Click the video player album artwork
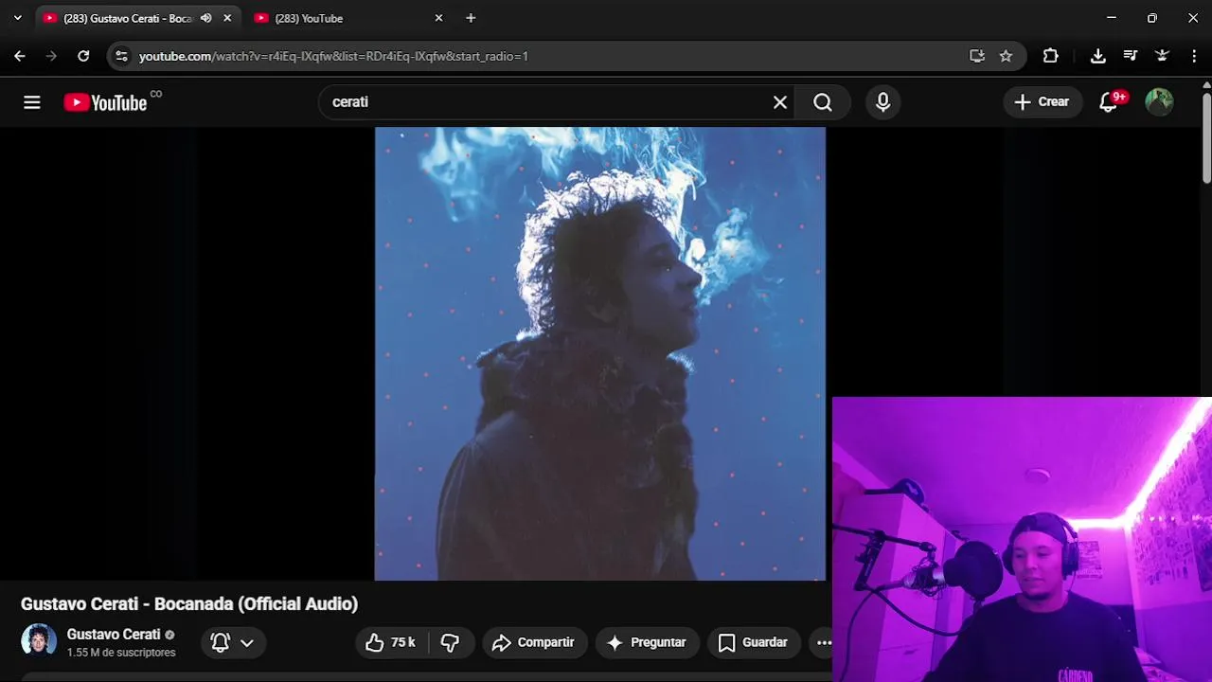The image size is (1212, 682). pyautogui.click(x=600, y=353)
